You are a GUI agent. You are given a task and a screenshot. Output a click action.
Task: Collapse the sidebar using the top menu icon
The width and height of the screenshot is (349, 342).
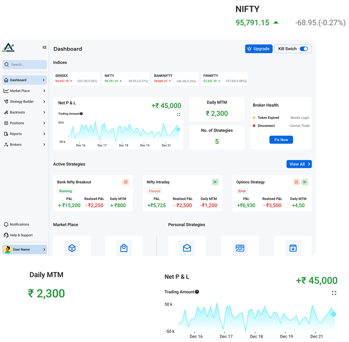pos(44,47)
